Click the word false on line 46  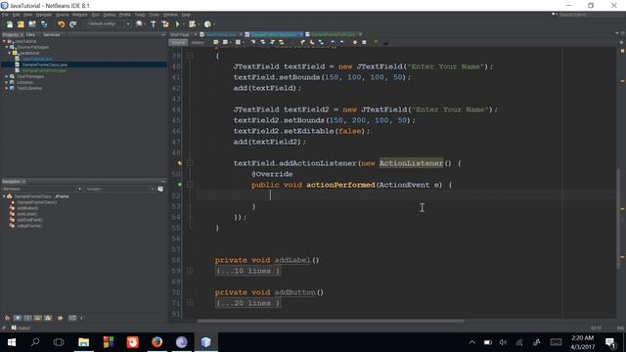350,131
